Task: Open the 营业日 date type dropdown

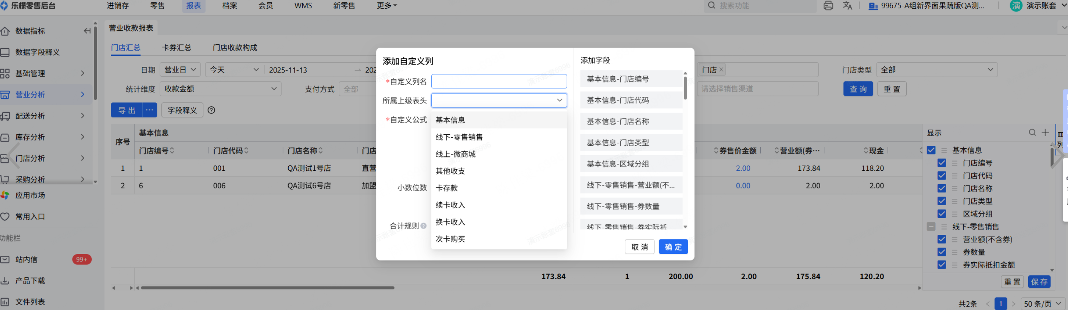Action: tap(180, 69)
